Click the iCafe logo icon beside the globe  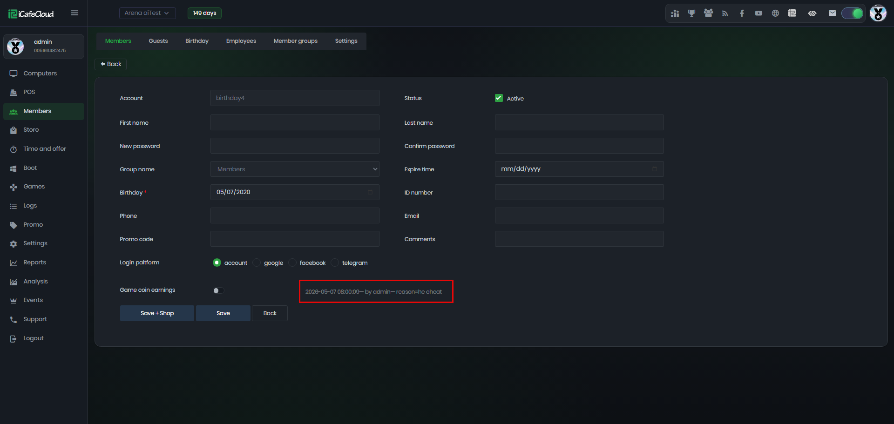[x=792, y=13]
